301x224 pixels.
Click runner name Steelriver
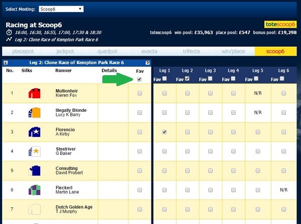pyautogui.click(x=66, y=149)
